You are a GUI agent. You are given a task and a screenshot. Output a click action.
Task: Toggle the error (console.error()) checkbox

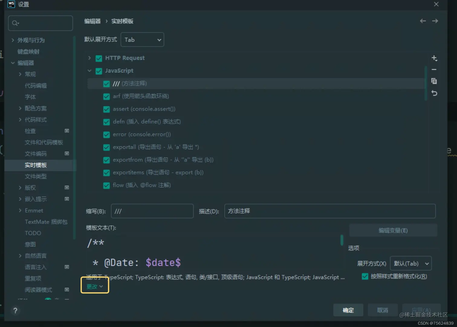[106, 134]
